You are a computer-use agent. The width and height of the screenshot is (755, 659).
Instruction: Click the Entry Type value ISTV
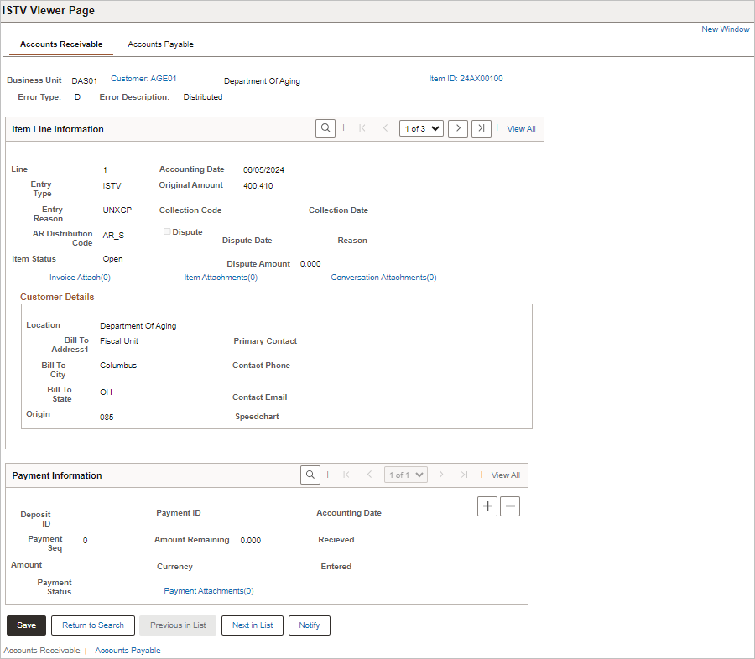112,186
